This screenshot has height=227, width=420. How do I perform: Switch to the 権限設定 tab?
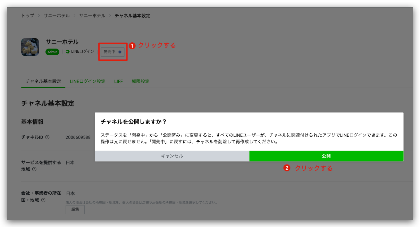(x=141, y=81)
